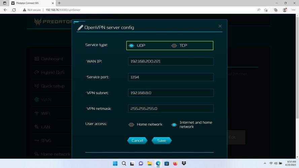Show hidden system tray icons
The height and width of the screenshot is (168, 299).
coord(265,163)
